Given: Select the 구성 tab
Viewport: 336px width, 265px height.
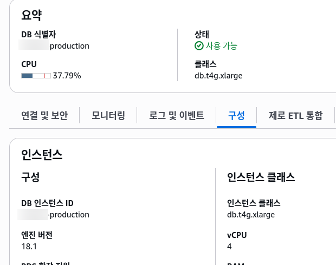Looking at the screenshot, I should point(236,115).
